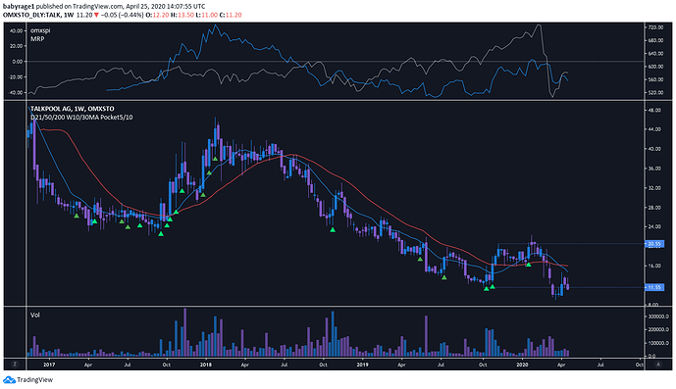Image resolution: width=676 pixels, height=389 pixels.
Task: Click the Z timezone button at bottom-left
Action: click(15, 365)
